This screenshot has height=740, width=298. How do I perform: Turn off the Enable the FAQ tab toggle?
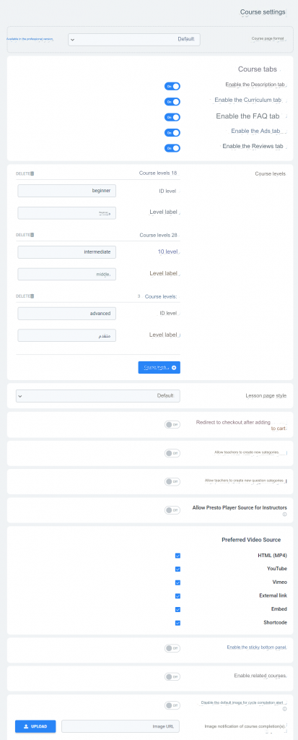coord(172,117)
